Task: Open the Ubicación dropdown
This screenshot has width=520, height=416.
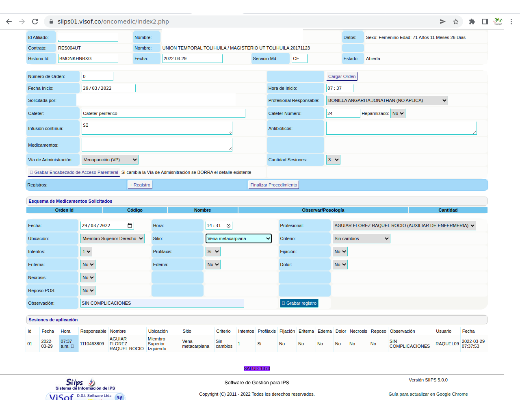Action: [113, 238]
